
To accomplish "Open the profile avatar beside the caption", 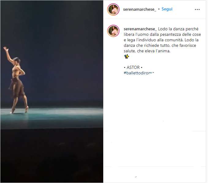I will [x=113, y=31].
